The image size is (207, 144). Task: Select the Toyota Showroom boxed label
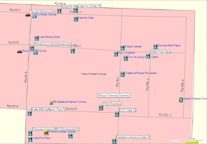42,12
